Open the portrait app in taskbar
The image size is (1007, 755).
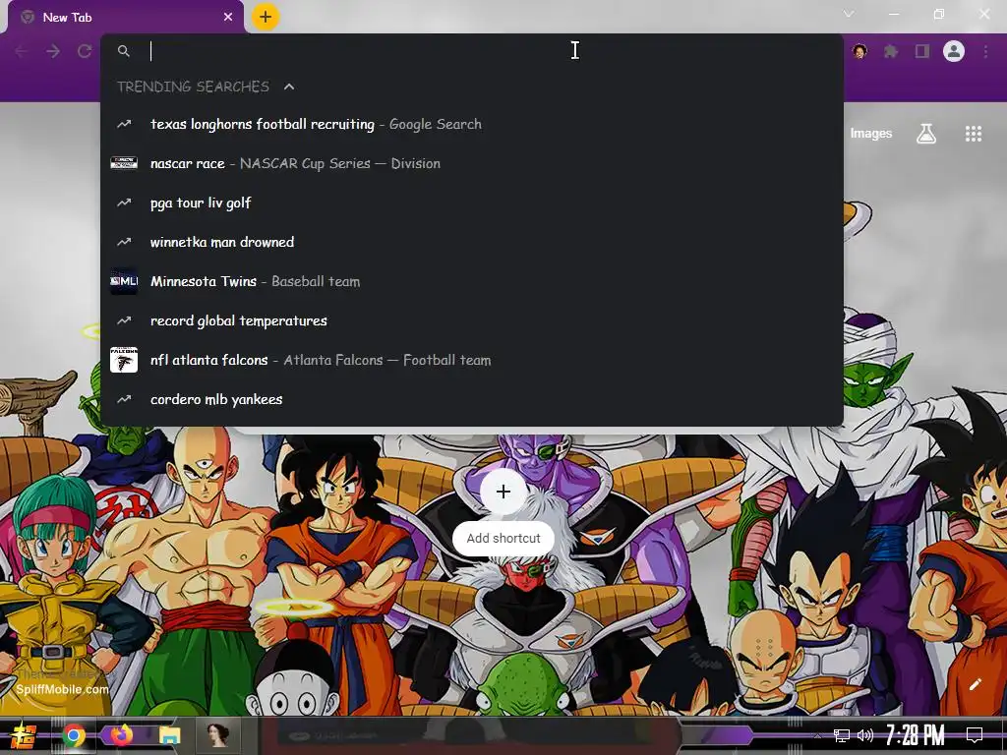[x=217, y=735]
